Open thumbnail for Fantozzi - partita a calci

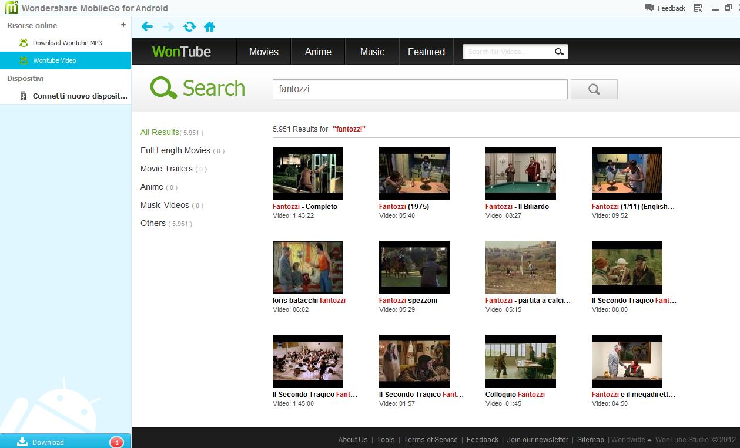tap(520, 267)
